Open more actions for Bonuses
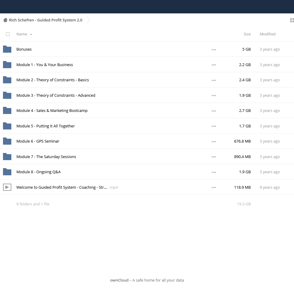The image size is (294, 289). click(214, 50)
